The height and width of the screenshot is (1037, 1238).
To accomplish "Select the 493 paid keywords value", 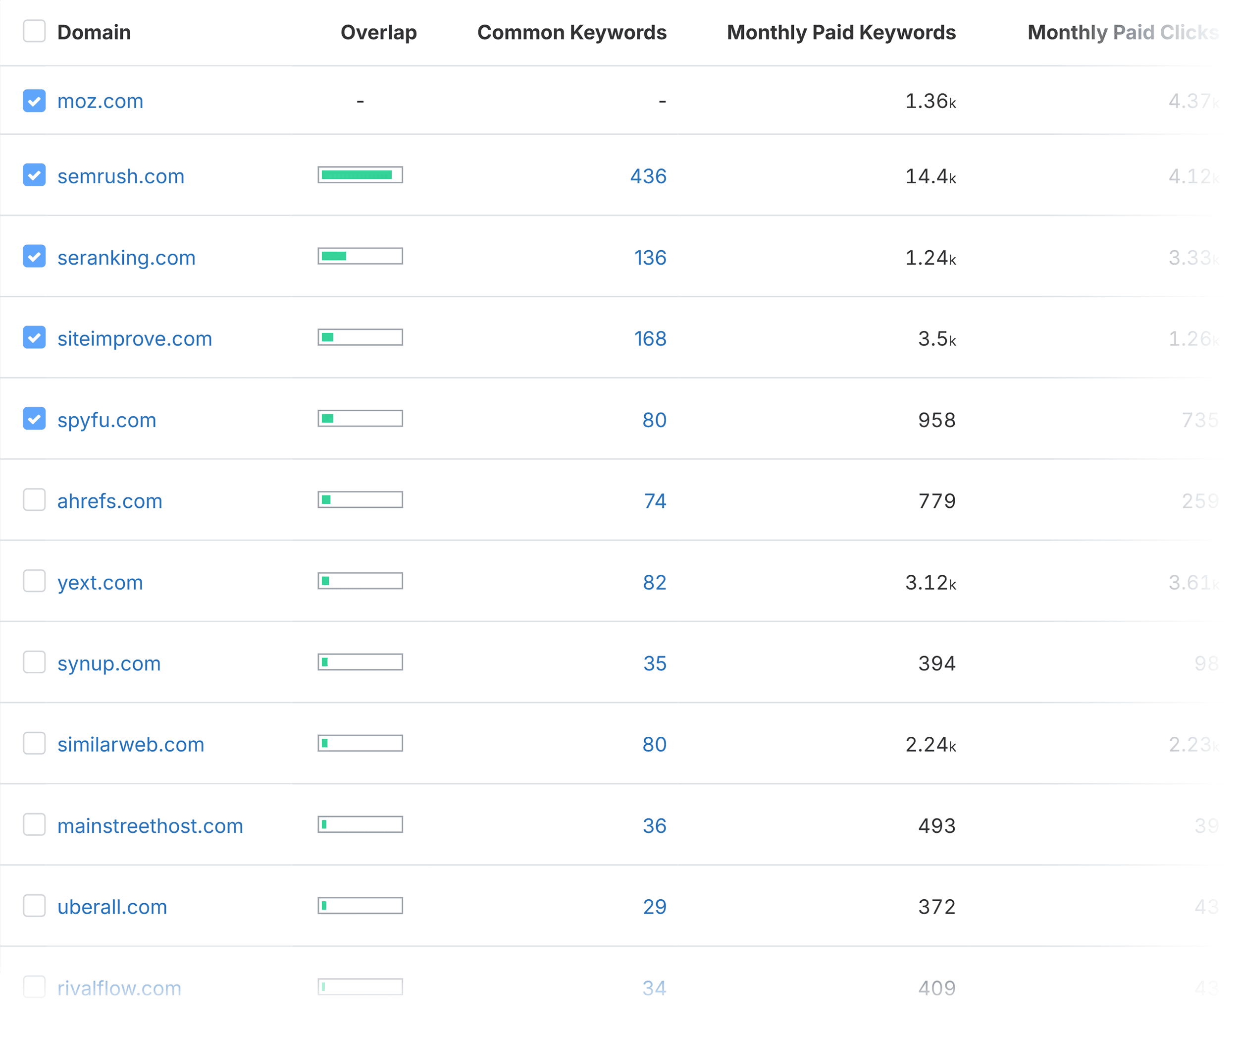I will coord(937,826).
